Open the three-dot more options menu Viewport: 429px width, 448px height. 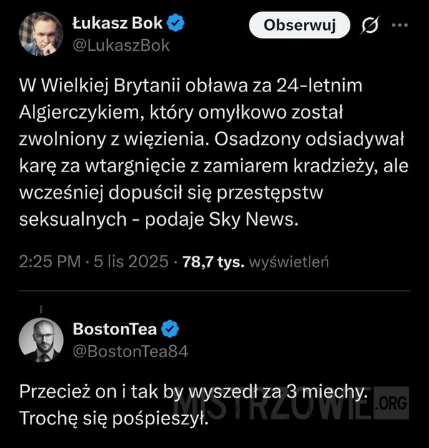tap(399, 27)
